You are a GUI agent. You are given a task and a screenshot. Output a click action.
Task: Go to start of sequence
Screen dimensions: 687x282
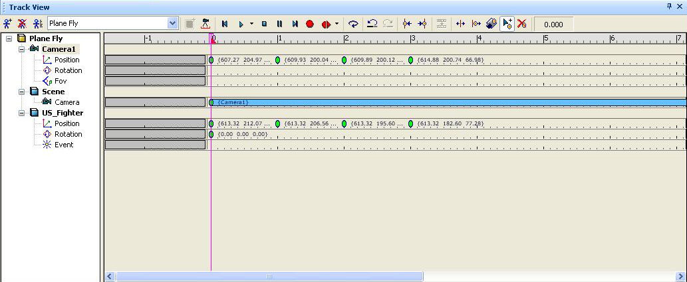(x=224, y=24)
